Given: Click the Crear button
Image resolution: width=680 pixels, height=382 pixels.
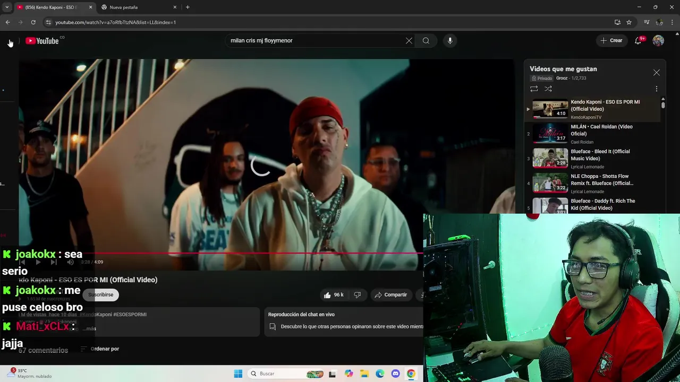Looking at the screenshot, I should (x=611, y=40).
